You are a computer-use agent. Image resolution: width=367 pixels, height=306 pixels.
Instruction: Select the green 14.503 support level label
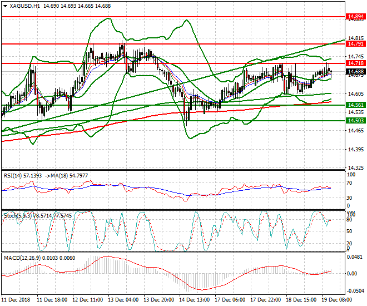tap(356, 121)
